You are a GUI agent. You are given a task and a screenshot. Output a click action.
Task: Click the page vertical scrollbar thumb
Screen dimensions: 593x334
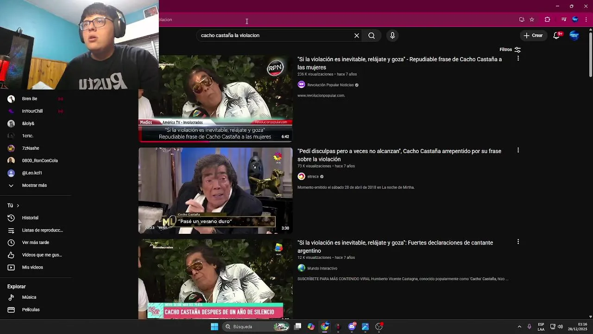click(591, 55)
